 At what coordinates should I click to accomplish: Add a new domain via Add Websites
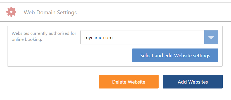193,82
